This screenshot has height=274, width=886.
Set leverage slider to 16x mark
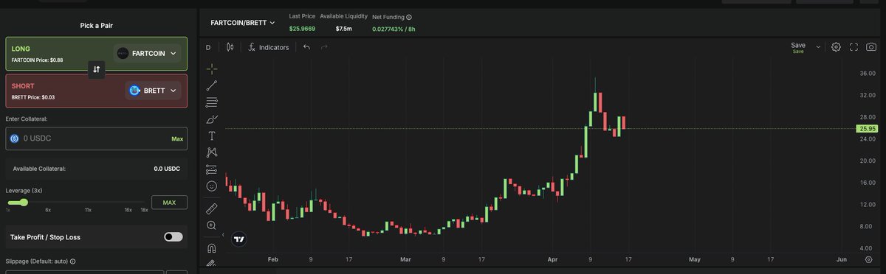[x=128, y=210]
